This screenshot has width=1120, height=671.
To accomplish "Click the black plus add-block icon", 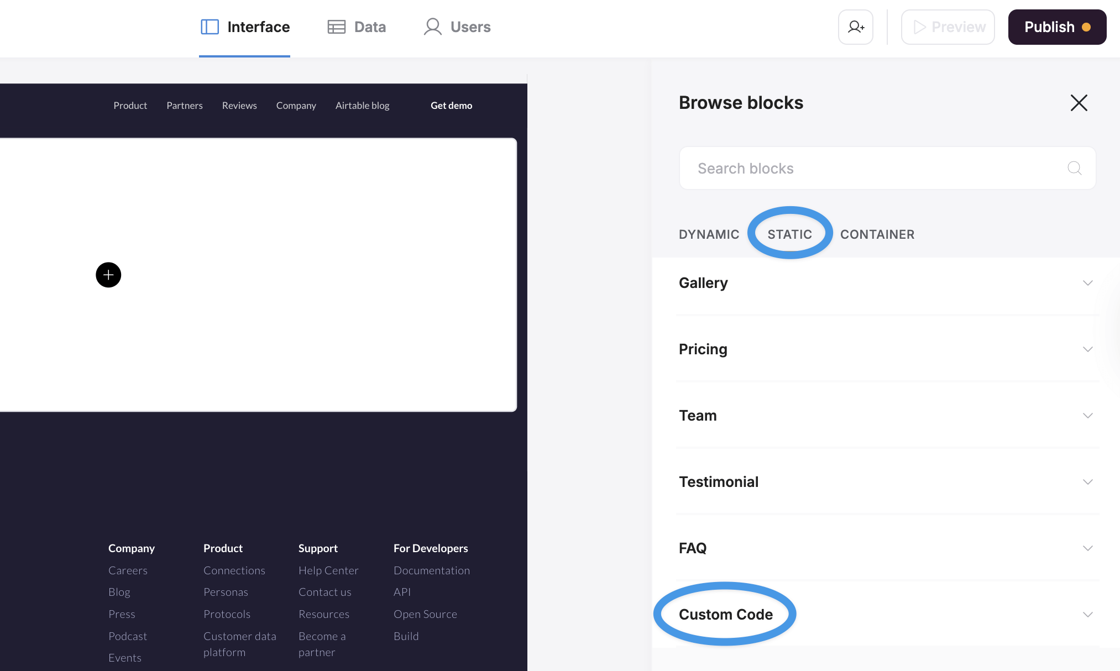I will (108, 275).
